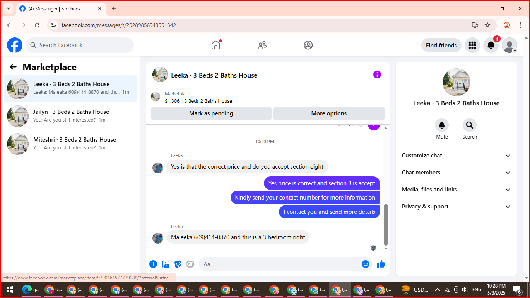Click the chat scrollbar thumb
The height and width of the screenshot is (298, 530).
pos(386,225)
